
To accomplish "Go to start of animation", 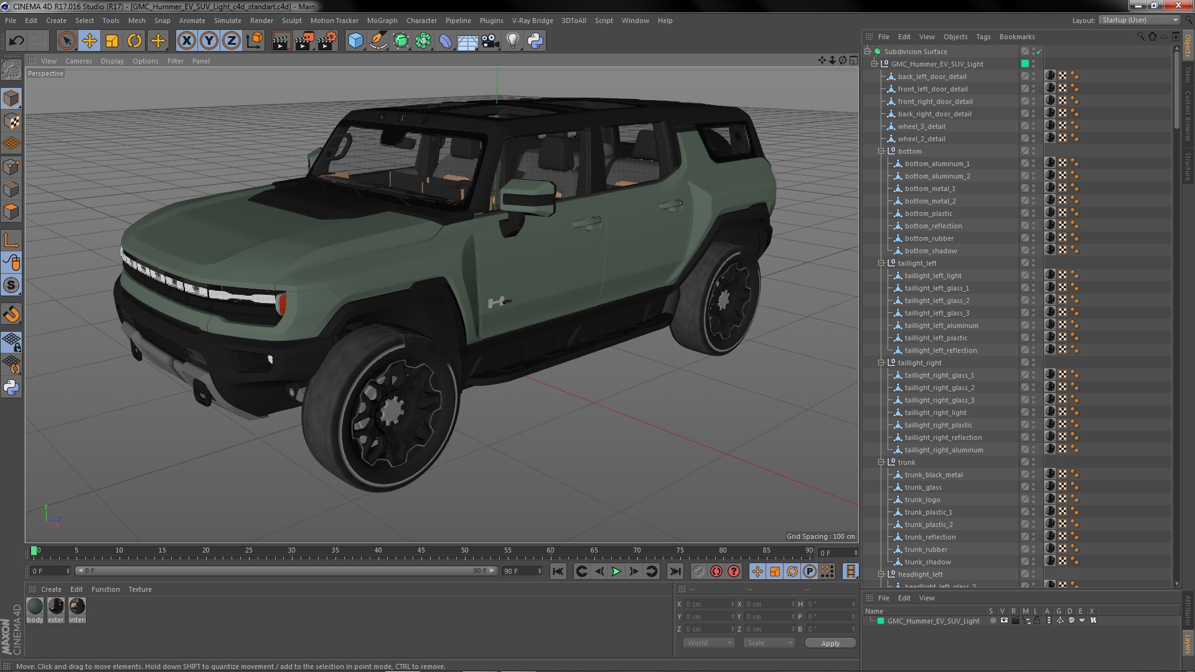I will [558, 571].
